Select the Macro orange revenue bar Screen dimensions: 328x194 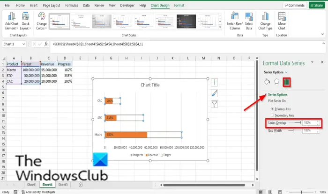(x=126, y=135)
